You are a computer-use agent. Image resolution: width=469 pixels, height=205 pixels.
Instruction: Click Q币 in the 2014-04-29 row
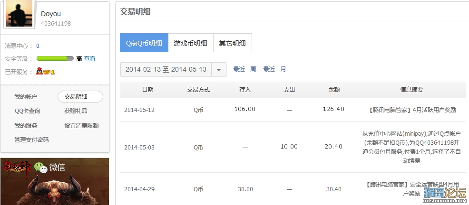coord(198,189)
